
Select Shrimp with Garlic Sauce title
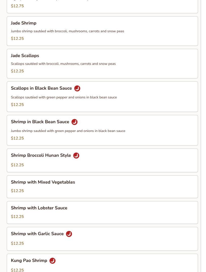pos(37,234)
